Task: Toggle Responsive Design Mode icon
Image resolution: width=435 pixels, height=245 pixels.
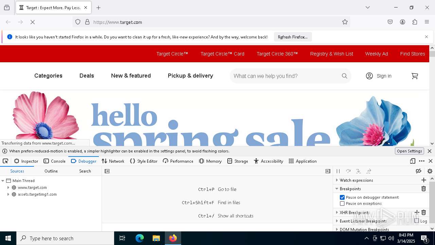Action: [x=413, y=161]
